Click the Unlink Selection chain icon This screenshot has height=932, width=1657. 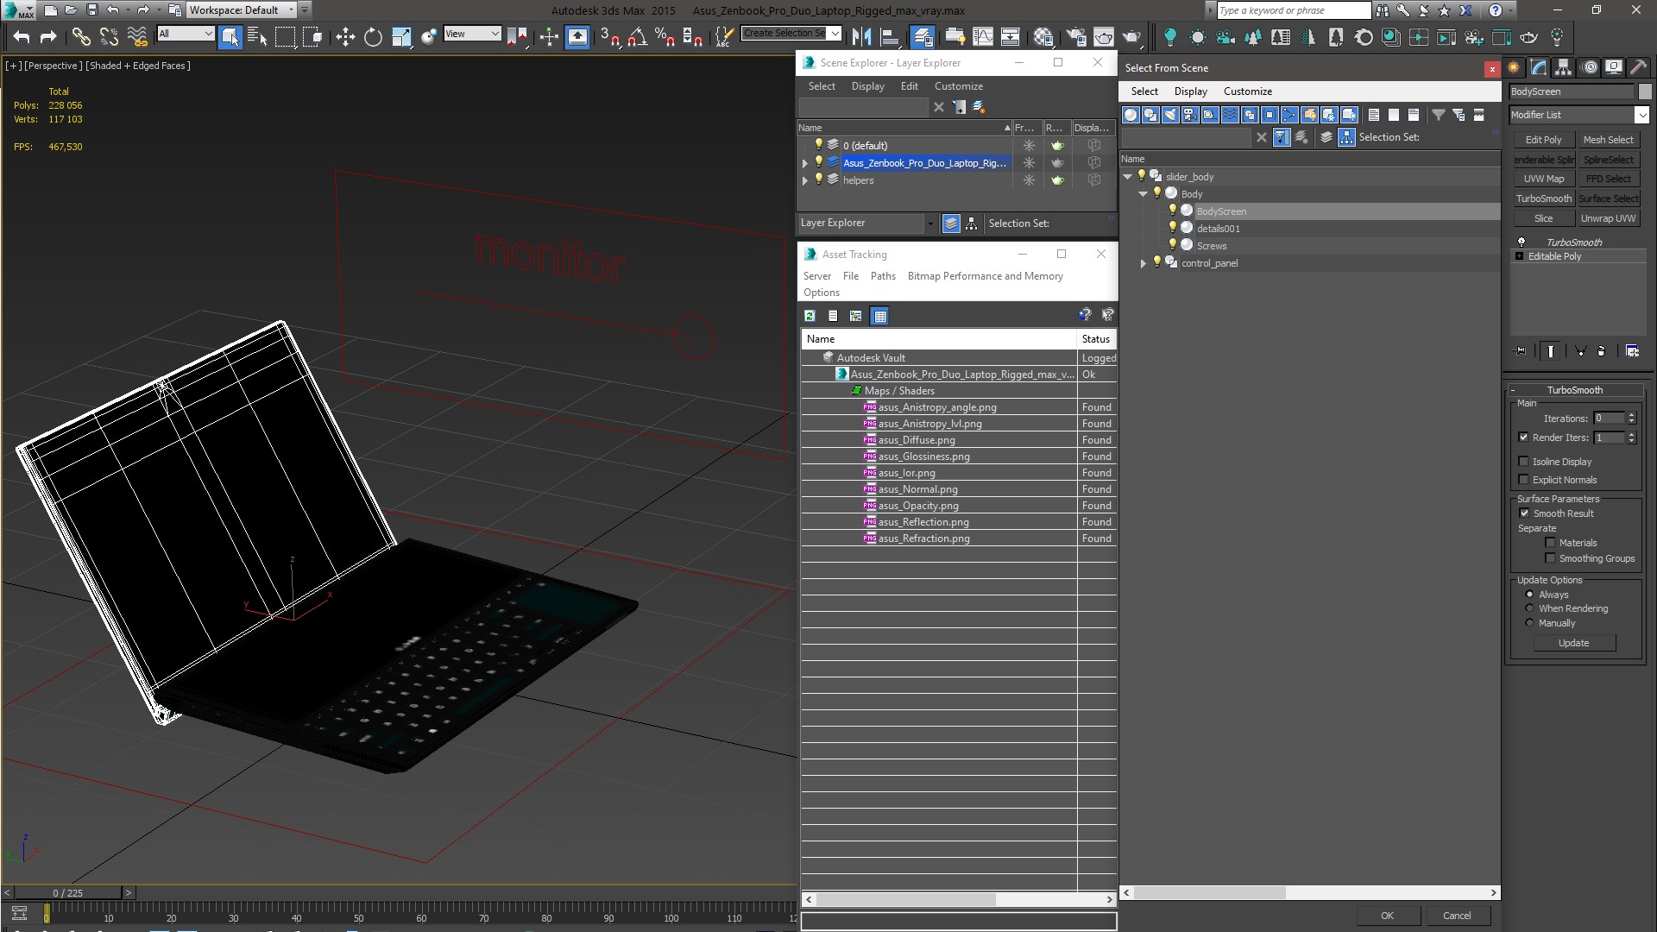click(109, 36)
